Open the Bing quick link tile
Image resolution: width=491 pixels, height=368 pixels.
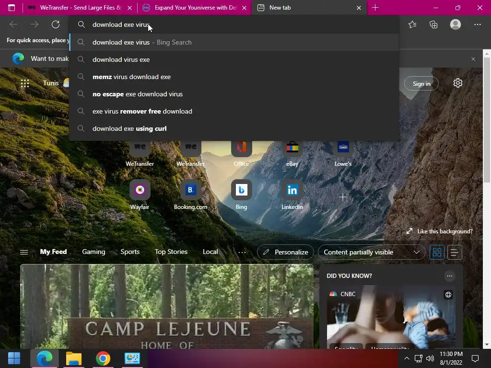pyautogui.click(x=242, y=195)
